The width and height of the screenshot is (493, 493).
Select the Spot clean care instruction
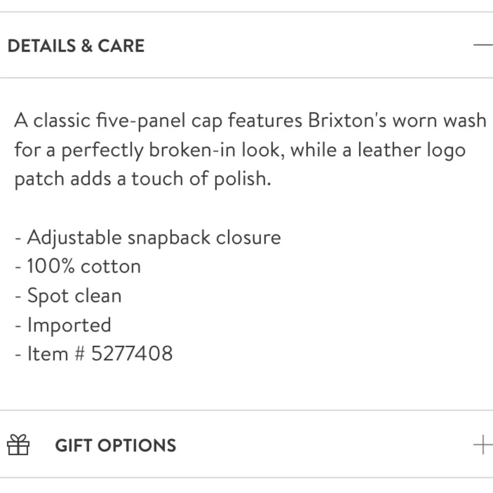pyautogui.click(x=68, y=296)
